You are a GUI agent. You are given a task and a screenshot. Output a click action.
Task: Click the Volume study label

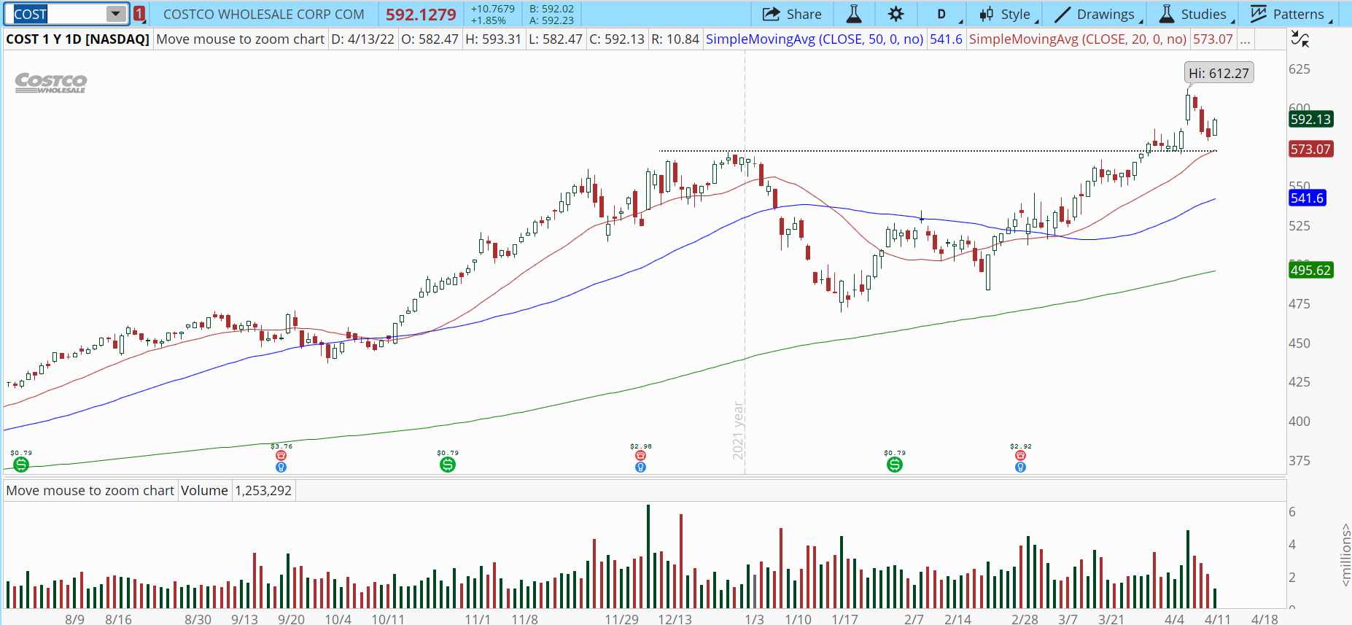tap(204, 491)
